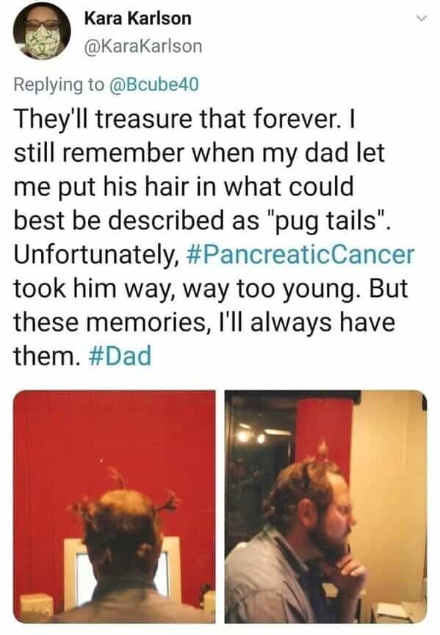Viewport: 440px width, 635px height.
Task: Open the @KaraKarlson handle link
Action: pyautogui.click(x=143, y=46)
